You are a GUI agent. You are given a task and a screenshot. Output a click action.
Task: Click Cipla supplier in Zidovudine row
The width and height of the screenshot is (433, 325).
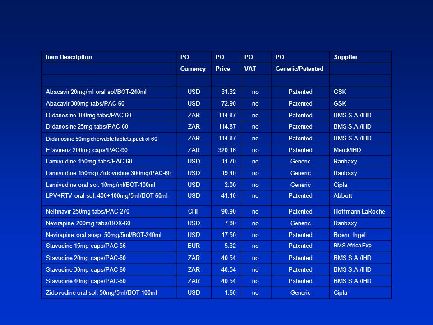pyautogui.click(x=340, y=292)
